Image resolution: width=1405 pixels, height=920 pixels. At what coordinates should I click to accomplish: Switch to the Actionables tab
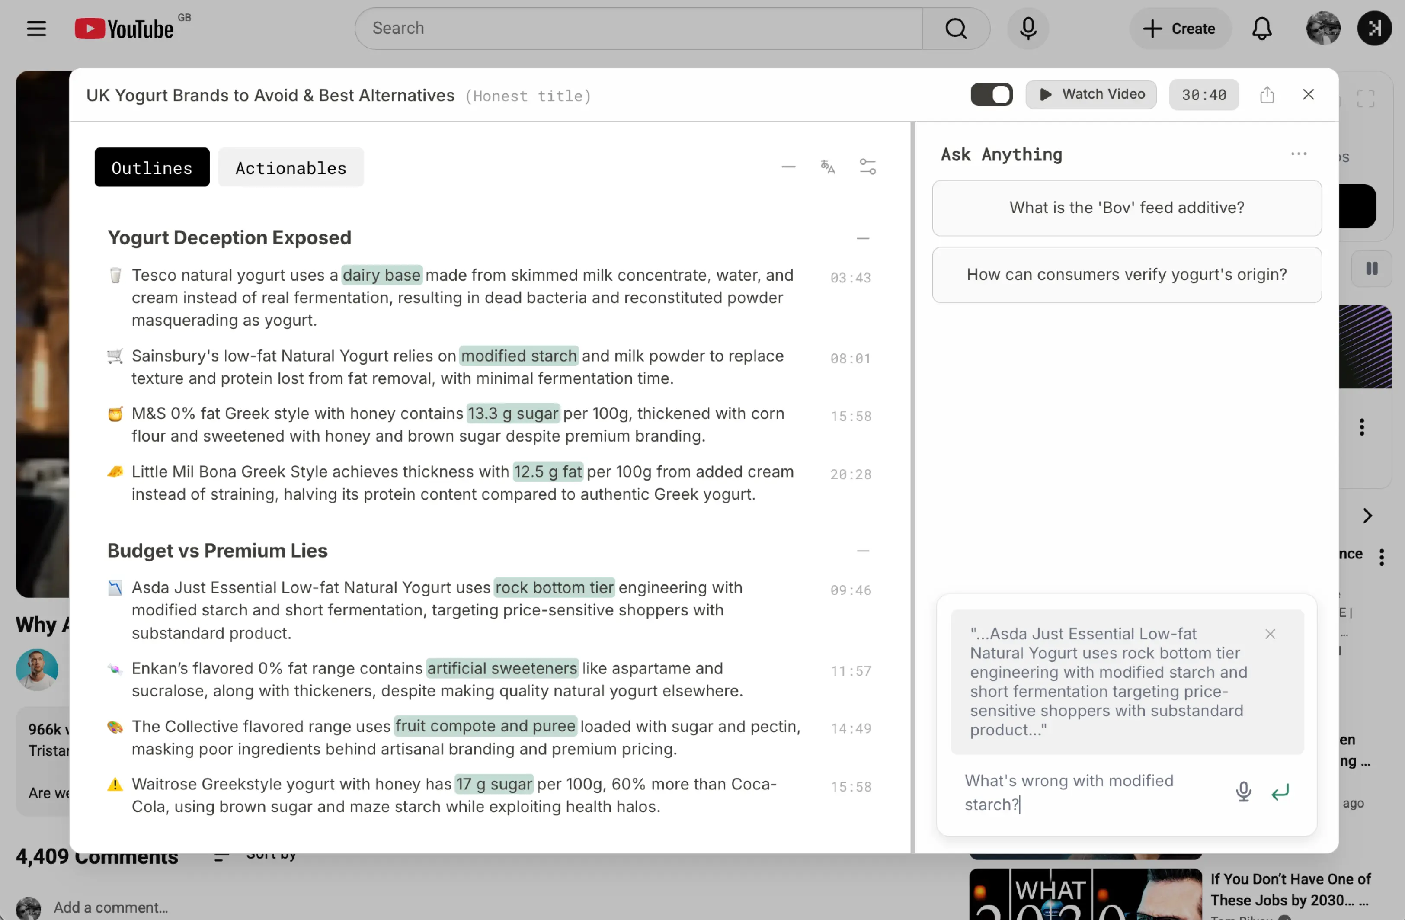pyautogui.click(x=291, y=168)
